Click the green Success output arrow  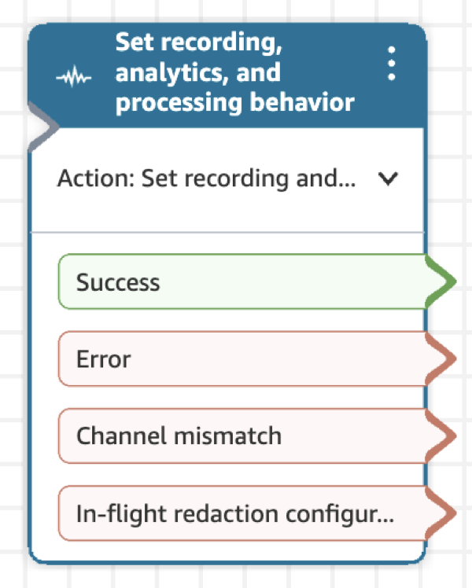(442, 281)
